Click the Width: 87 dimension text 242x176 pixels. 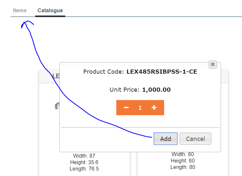click(84, 156)
